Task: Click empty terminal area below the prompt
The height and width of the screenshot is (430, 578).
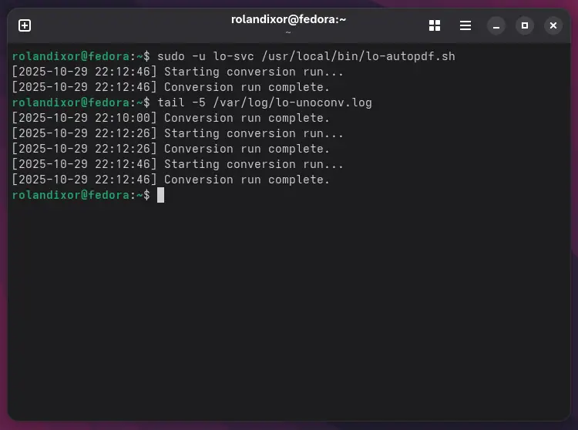Action: tap(289, 308)
